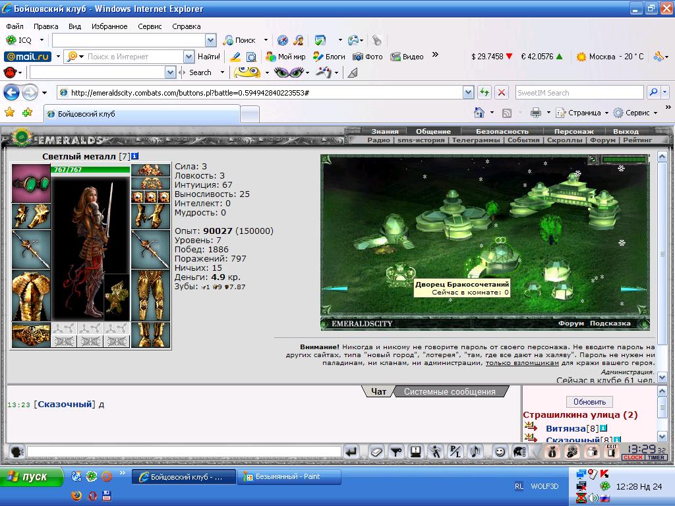Expand the Сервис command bar dropdown
The image size is (675, 506).
pyautogui.click(x=656, y=113)
